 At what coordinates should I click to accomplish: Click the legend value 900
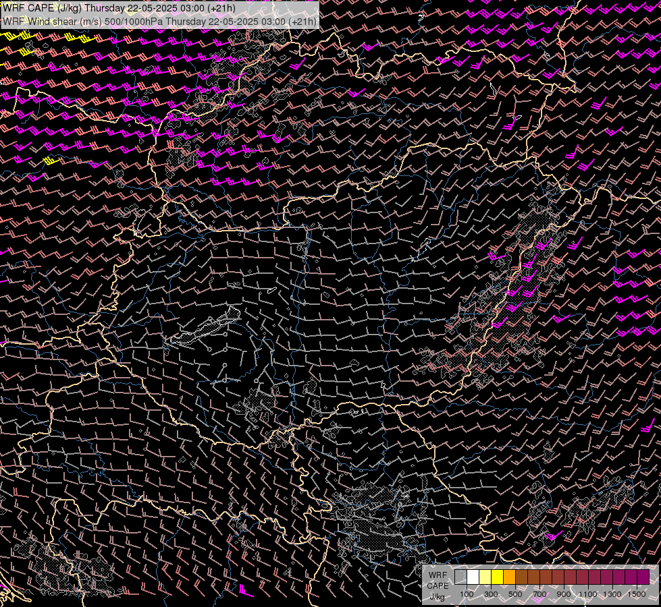564,594
